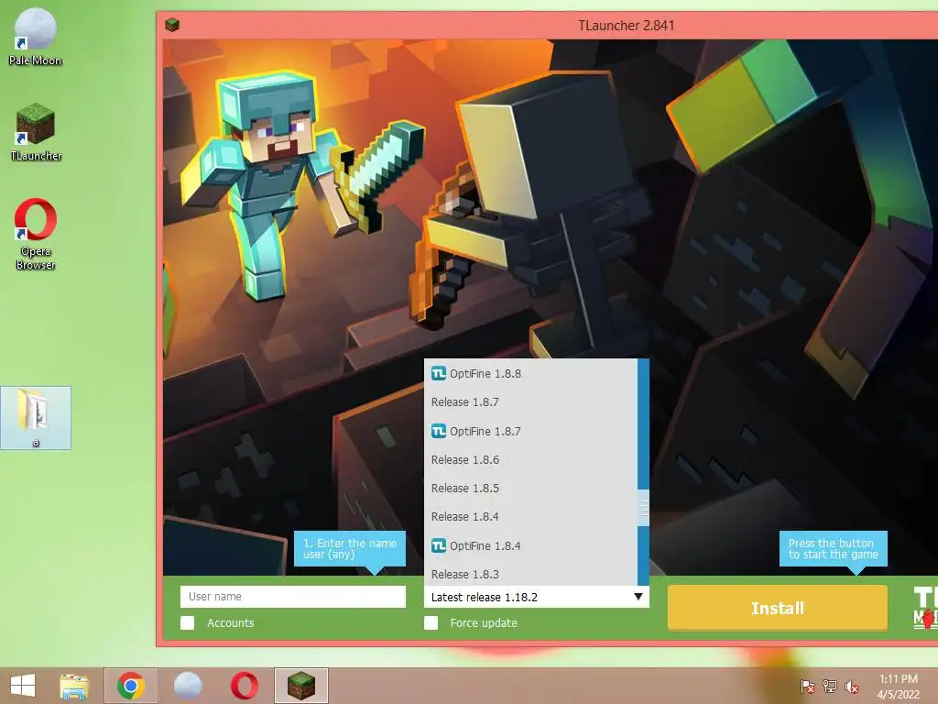Pick Release 1.8.5 version
The width and height of the screenshot is (938, 704).
(x=530, y=489)
